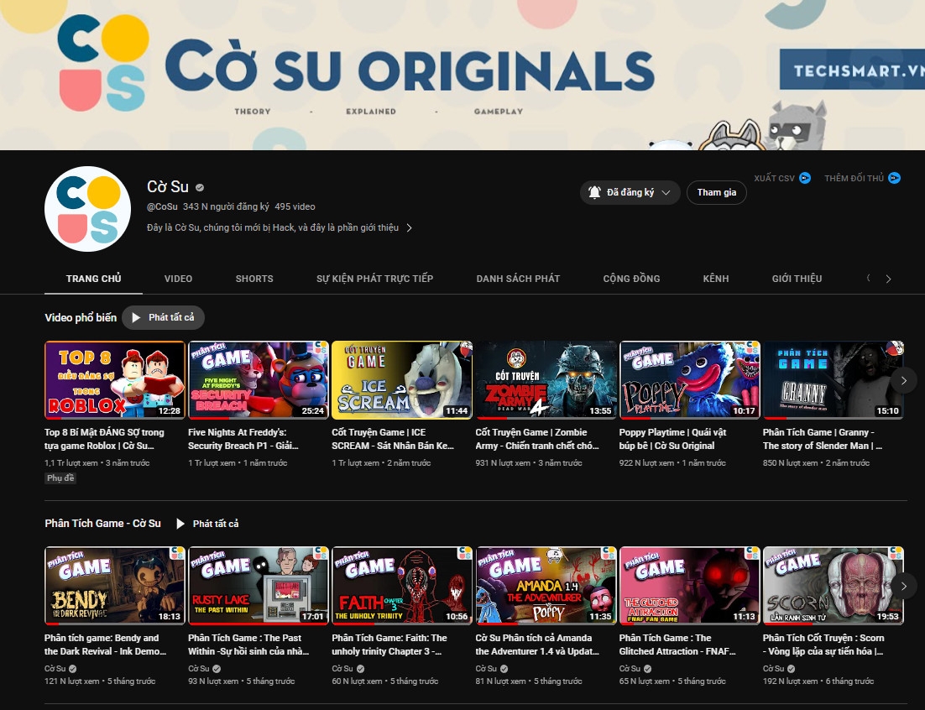Open the Poppy Playtime video thumbnail
Image resolution: width=925 pixels, height=710 pixels.
pos(690,380)
